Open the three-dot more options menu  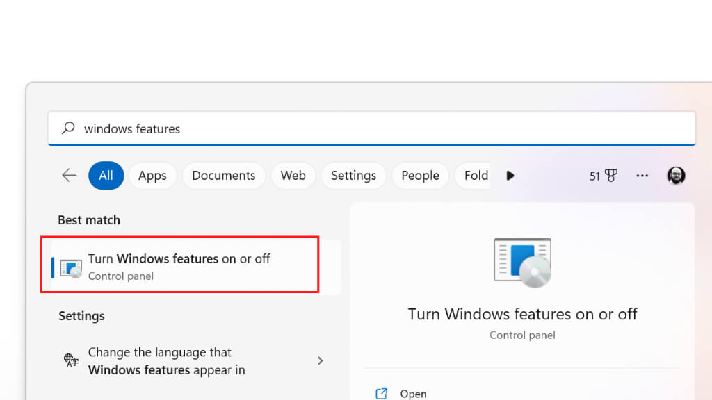pos(642,176)
